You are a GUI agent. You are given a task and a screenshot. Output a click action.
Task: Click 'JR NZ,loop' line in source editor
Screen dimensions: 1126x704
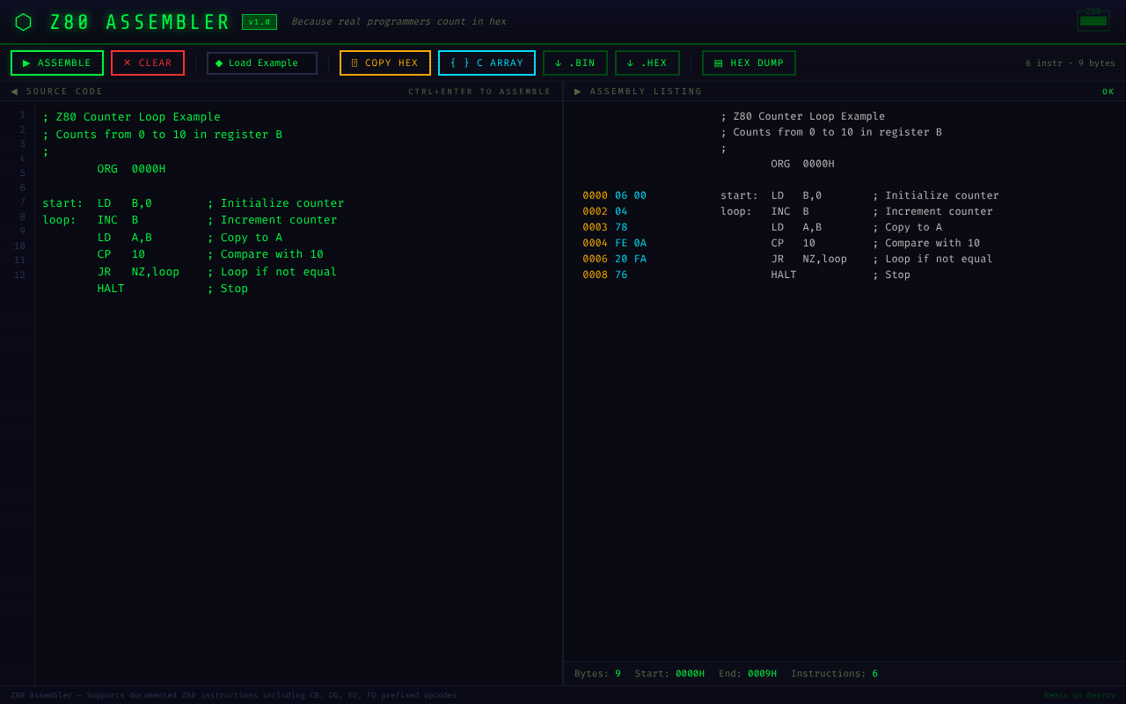[x=138, y=272]
